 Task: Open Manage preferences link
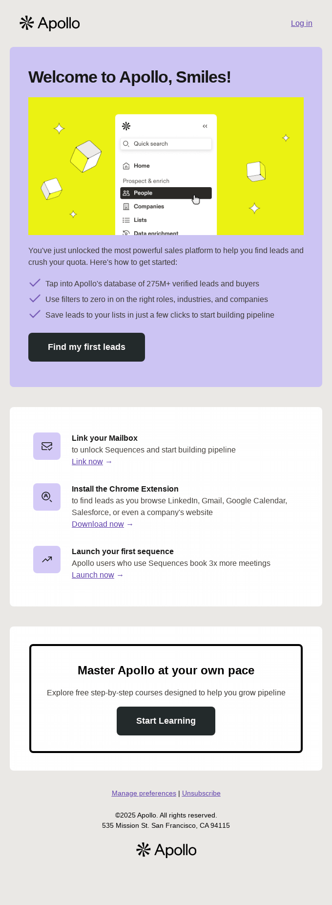(144, 794)
